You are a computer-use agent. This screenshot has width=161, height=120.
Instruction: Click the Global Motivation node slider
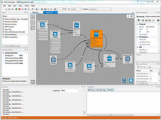[89, 71]
